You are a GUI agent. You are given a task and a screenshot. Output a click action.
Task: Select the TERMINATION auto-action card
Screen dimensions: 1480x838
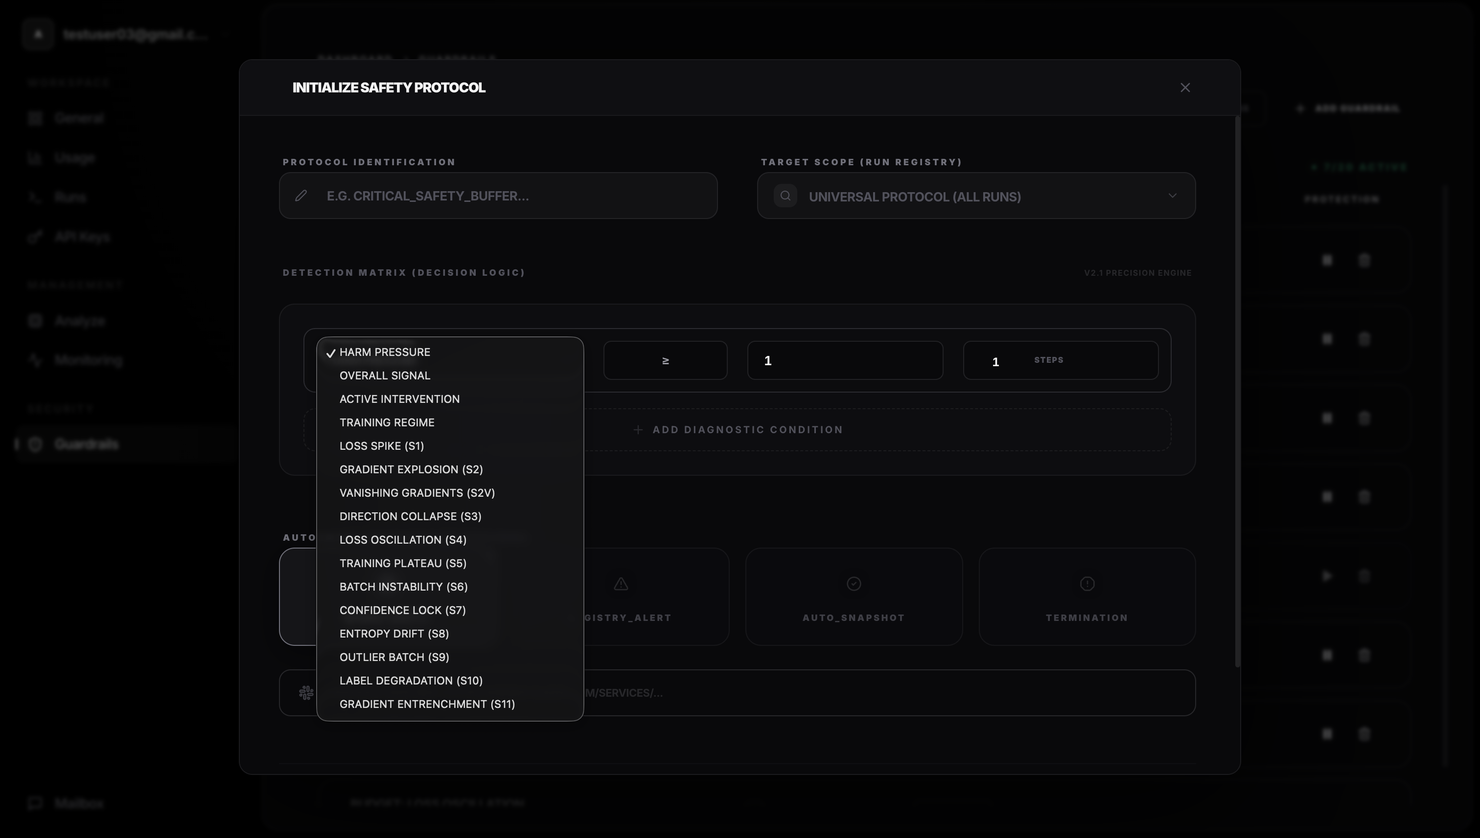click(x=1087, y=597)
